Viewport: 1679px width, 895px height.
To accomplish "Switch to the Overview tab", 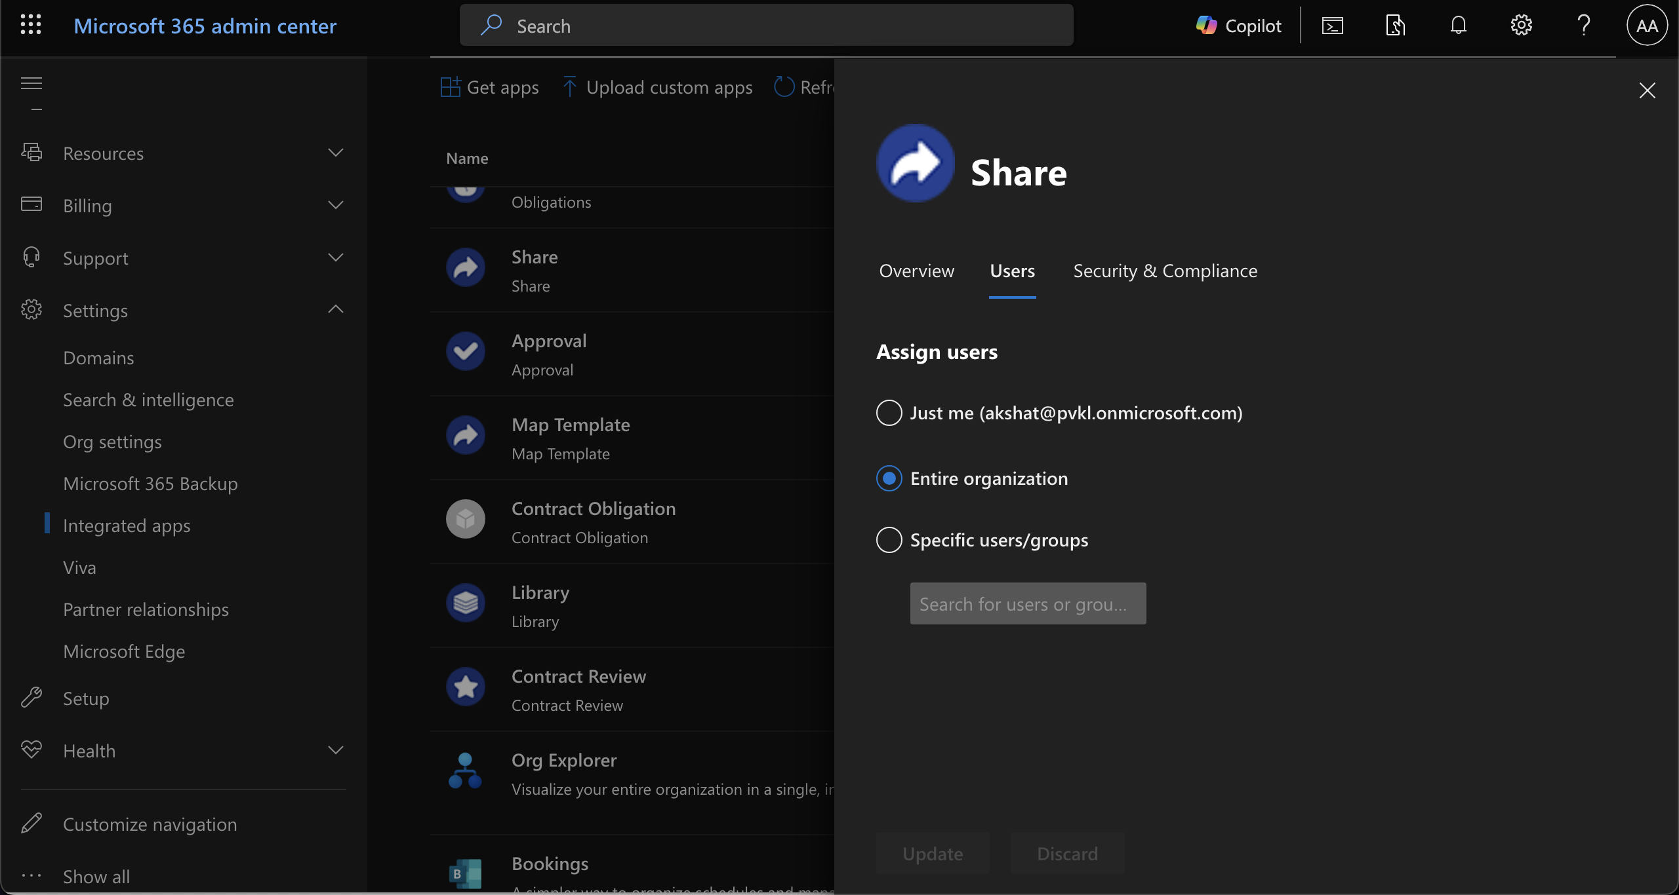I will click(916, 271).
